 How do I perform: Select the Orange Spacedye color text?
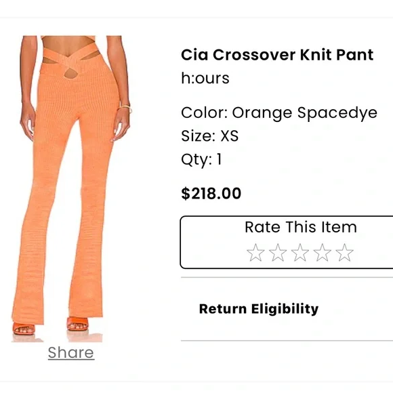point(304,113)
